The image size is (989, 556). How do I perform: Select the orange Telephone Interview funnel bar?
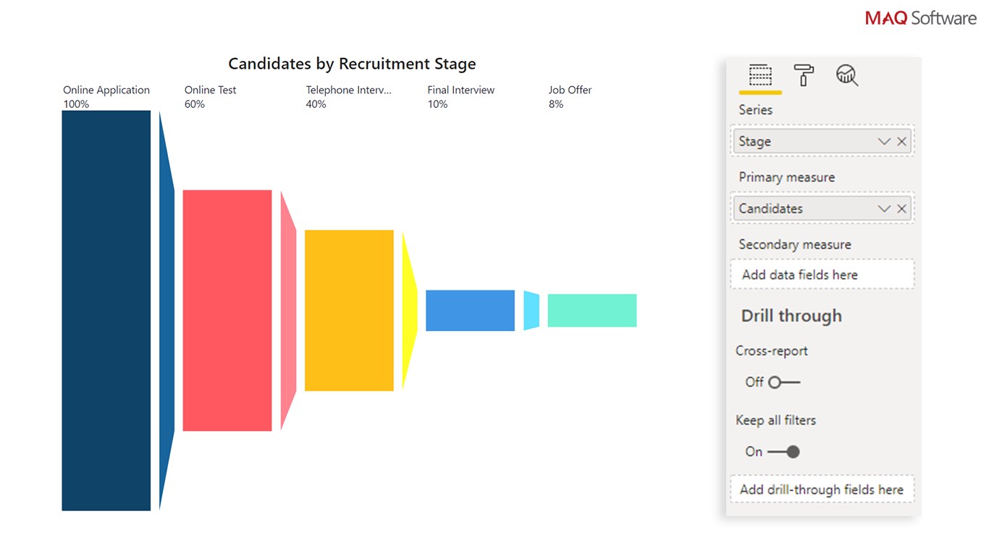click(x=349, y=311)
